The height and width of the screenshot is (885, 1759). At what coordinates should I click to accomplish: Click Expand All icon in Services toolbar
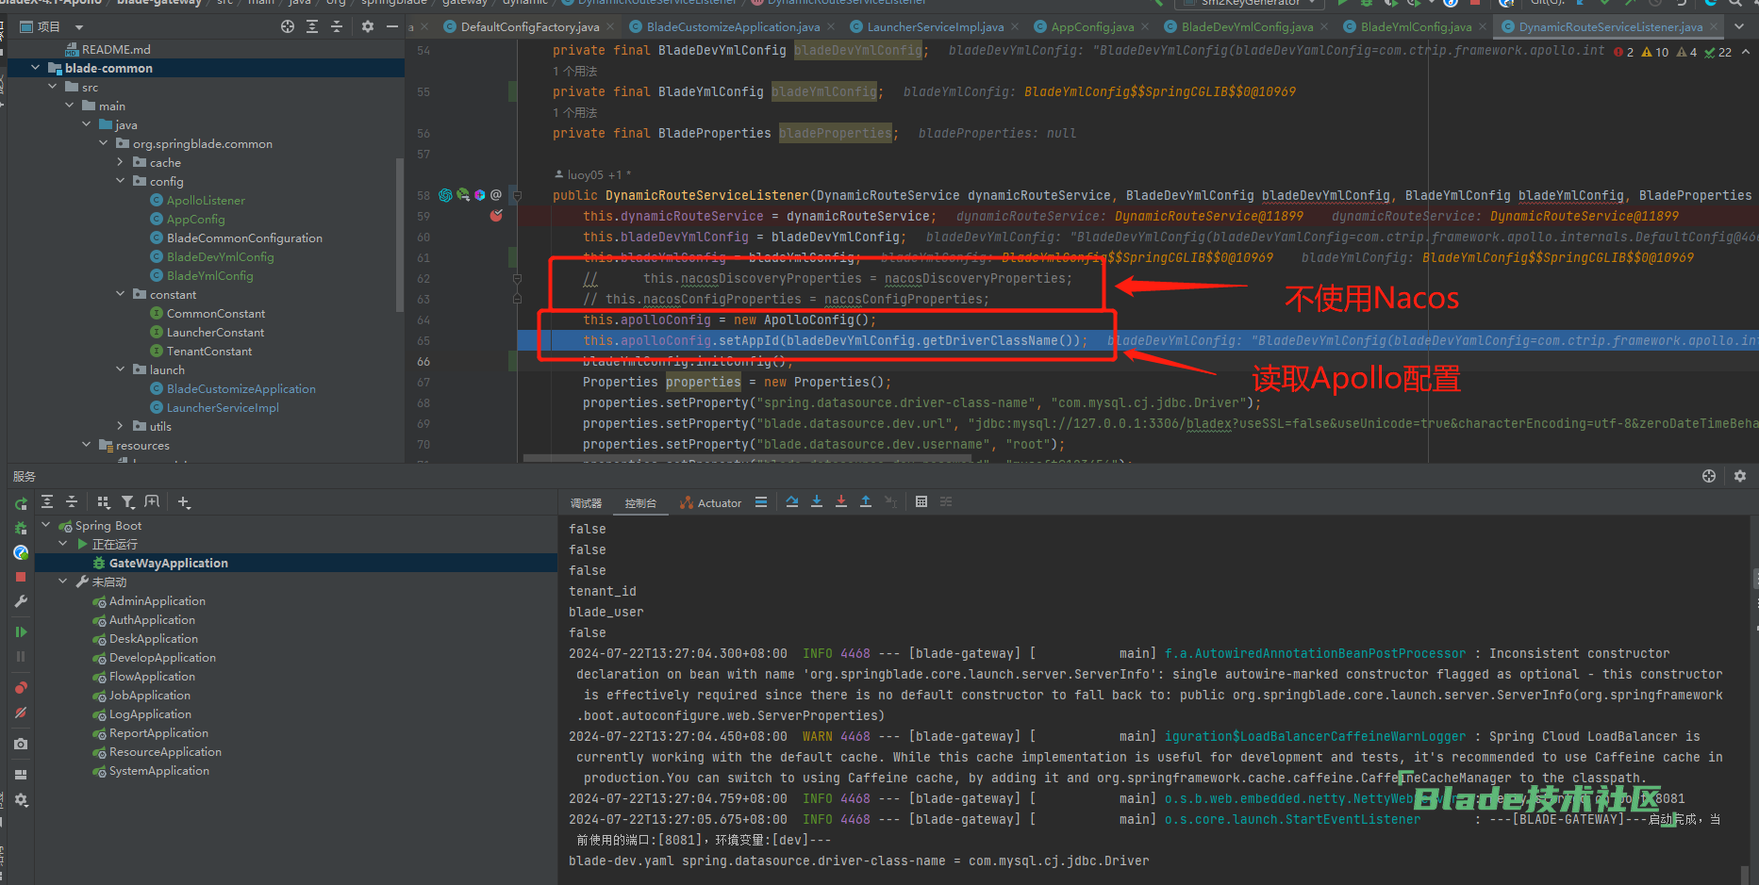(x=47, y=502)
